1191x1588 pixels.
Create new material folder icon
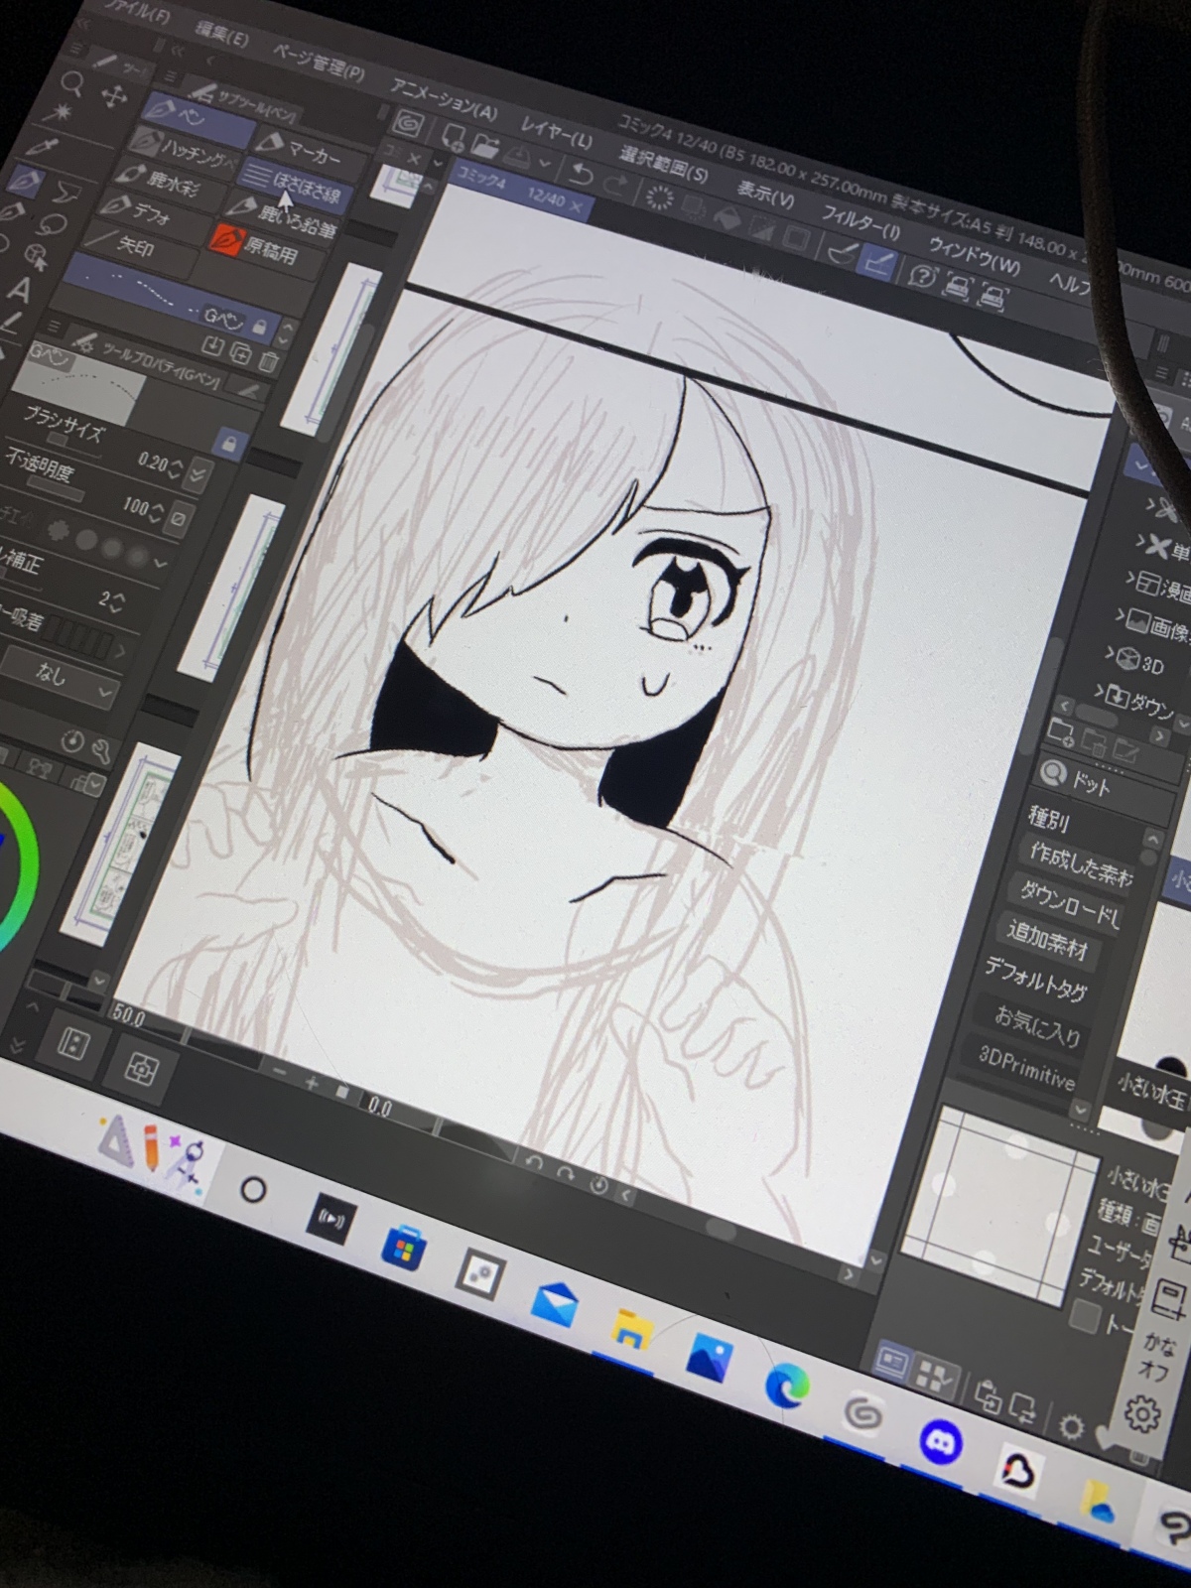click(1059, 732)
